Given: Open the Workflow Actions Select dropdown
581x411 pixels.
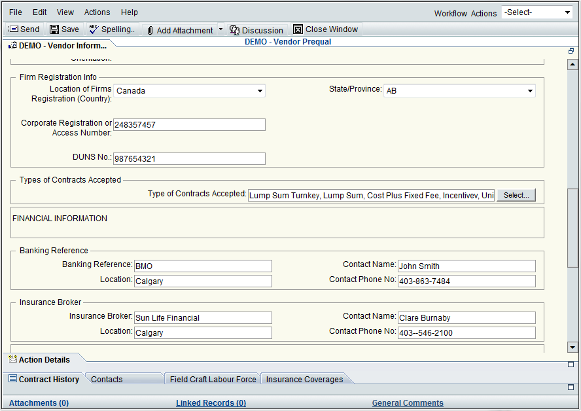Looking at the screenshot, I should pos(537,12).
